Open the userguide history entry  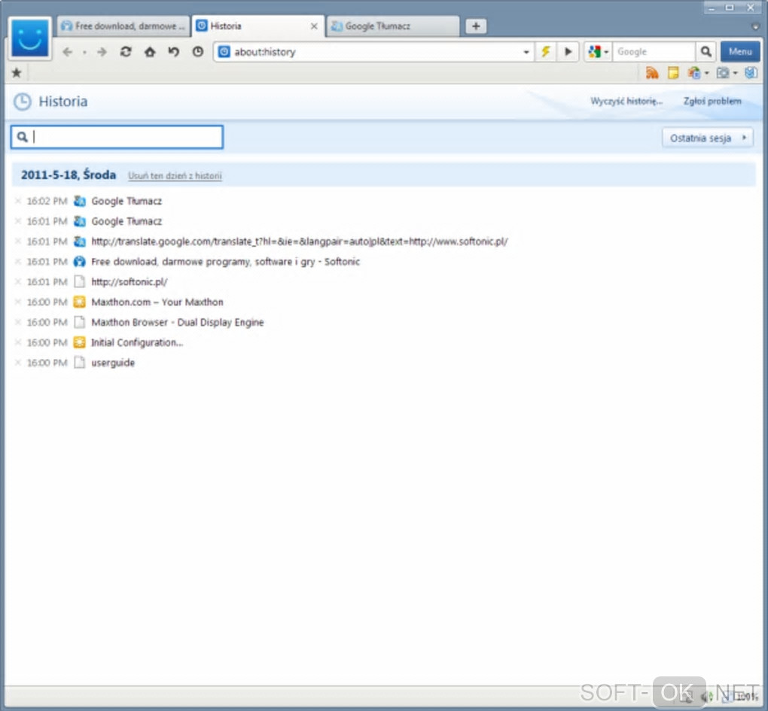pos(113,363)
